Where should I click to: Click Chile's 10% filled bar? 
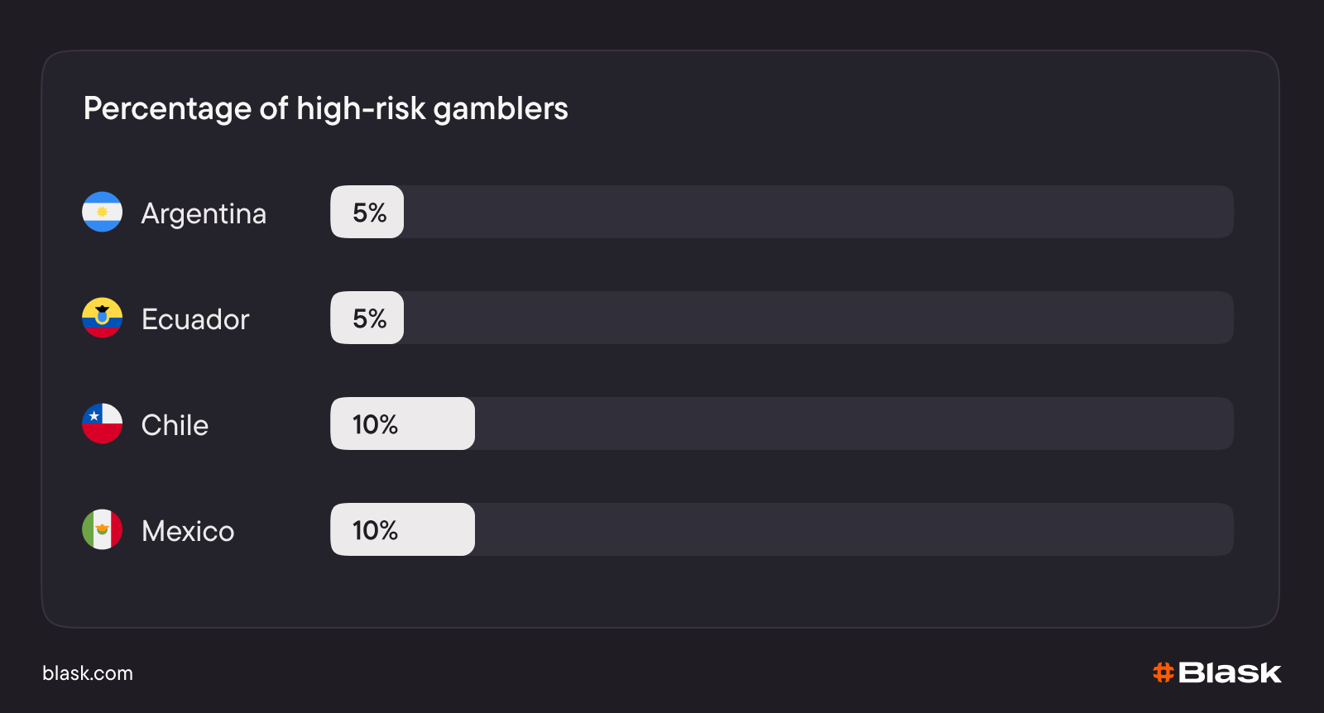click(x=402, y=423)
